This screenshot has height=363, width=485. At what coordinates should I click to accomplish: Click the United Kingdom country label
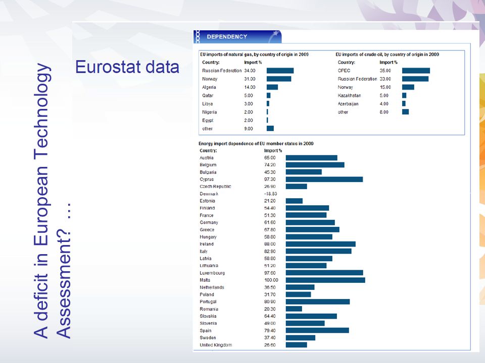tap(216, 345)
